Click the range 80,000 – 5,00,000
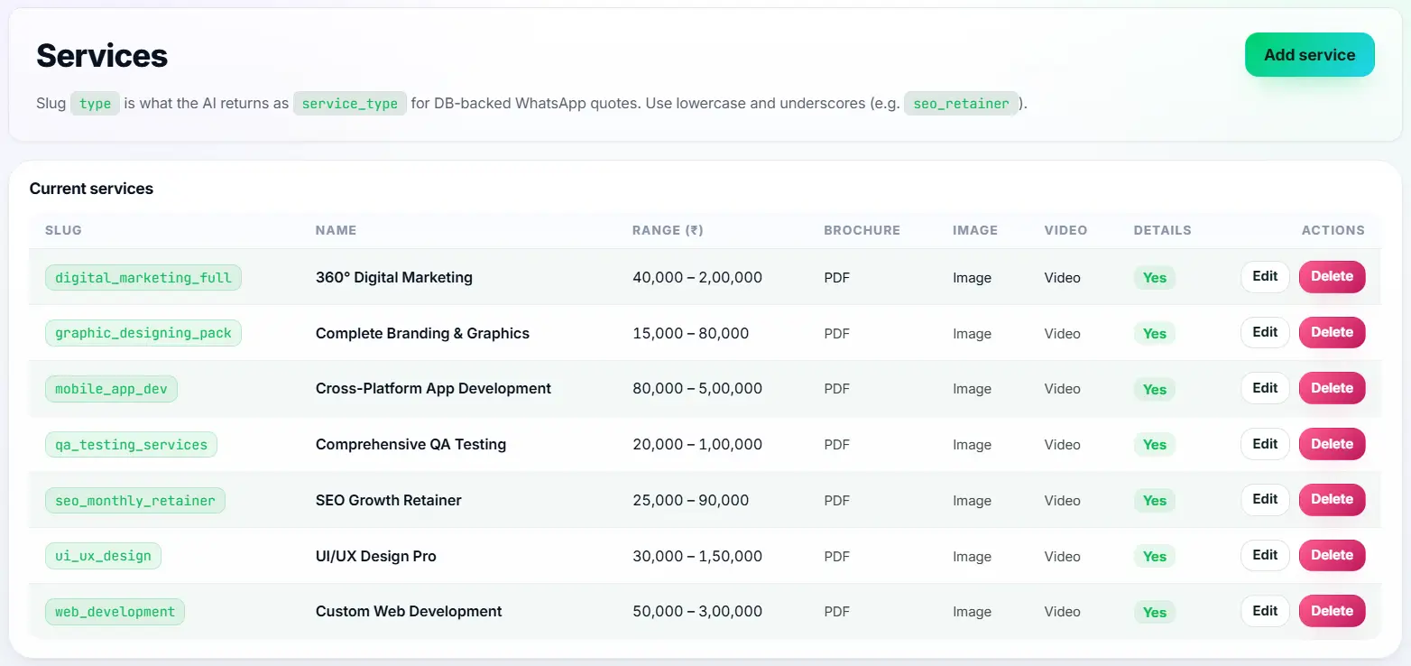The width and height of the screenshot is (1411, 666). click(697, 388)
